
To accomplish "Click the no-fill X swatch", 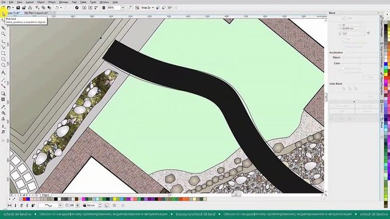I will click(21, 199).
